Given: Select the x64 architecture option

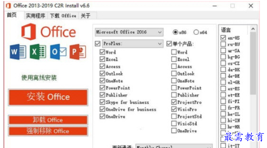Looking at the screenshot, I should tap(196, 32).
